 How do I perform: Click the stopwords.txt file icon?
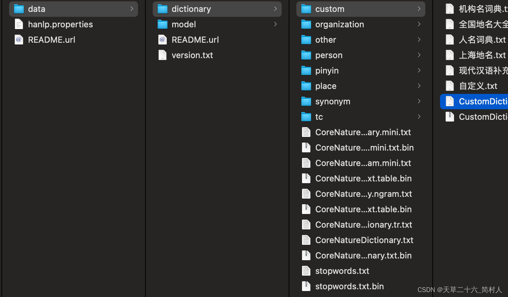(306, 271)
